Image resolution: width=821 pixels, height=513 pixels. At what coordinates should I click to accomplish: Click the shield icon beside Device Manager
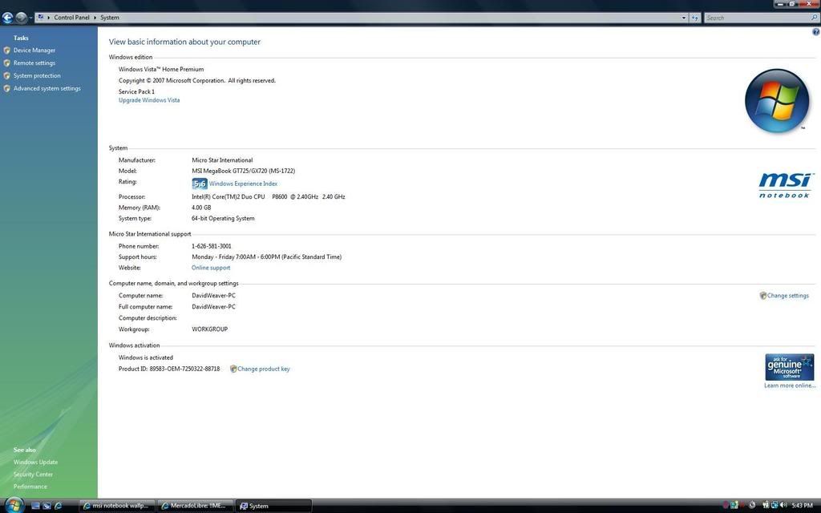(x=6, y=50)
